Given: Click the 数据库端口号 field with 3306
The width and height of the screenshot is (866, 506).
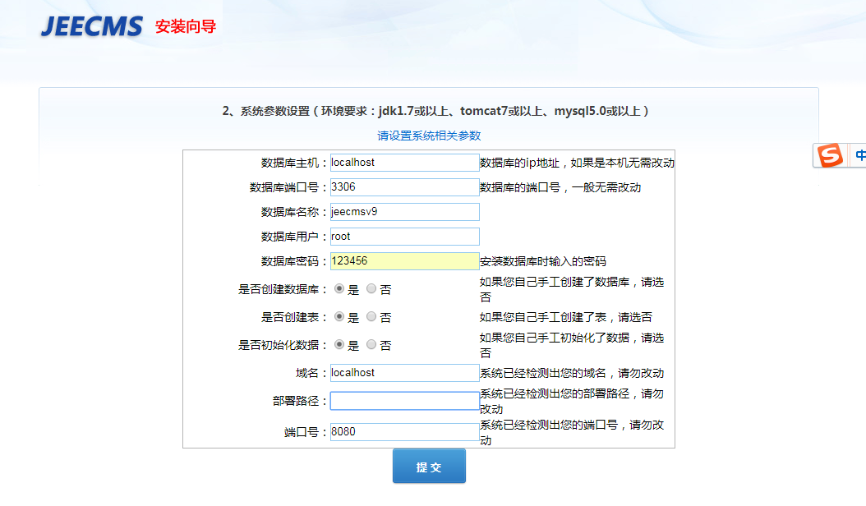Looking at the screenshot, I should click(404, 186).
